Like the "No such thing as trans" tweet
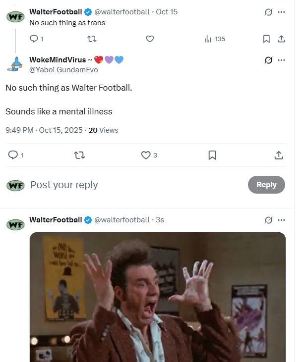Screen dimensions: 305x362 pos(150,39)
